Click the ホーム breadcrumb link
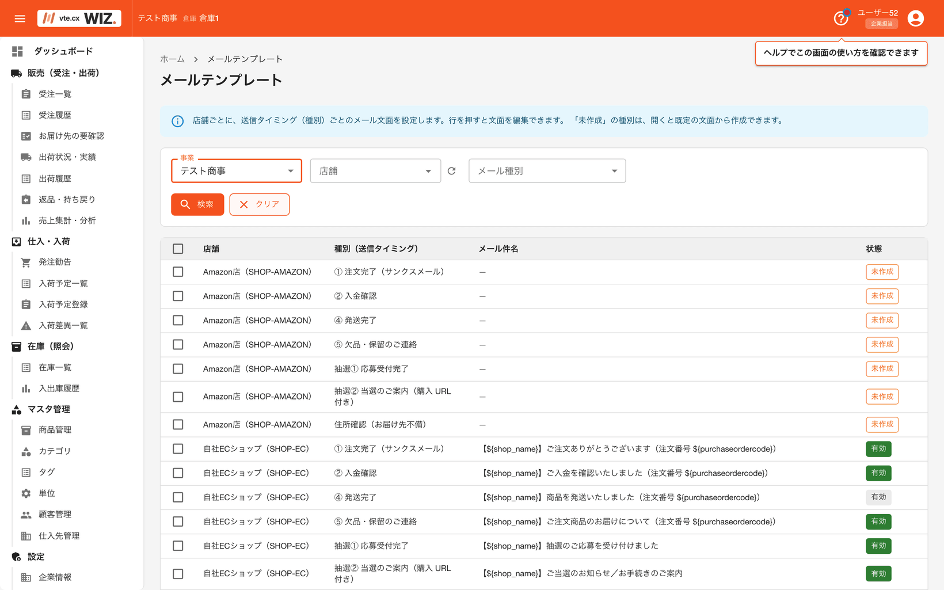This screenshot has height=590, width=944. pos(172,59)
